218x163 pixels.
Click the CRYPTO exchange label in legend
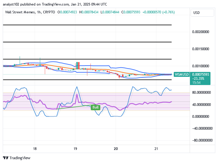pyautogui.click(x=49, y=12)
